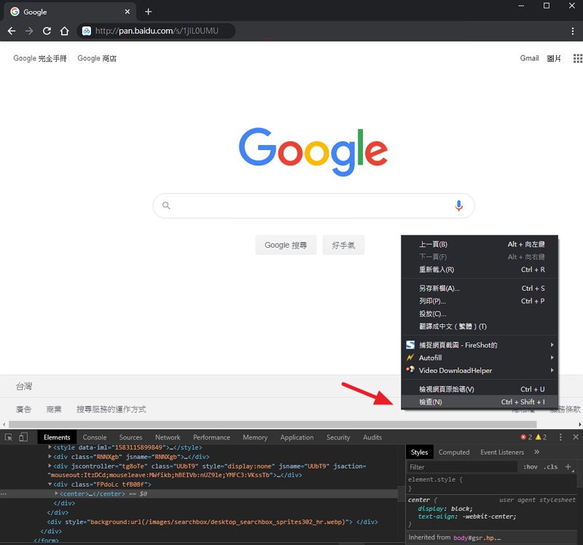Open Google 商店 link
Screen dimensions: 583x545
point(97,58)
